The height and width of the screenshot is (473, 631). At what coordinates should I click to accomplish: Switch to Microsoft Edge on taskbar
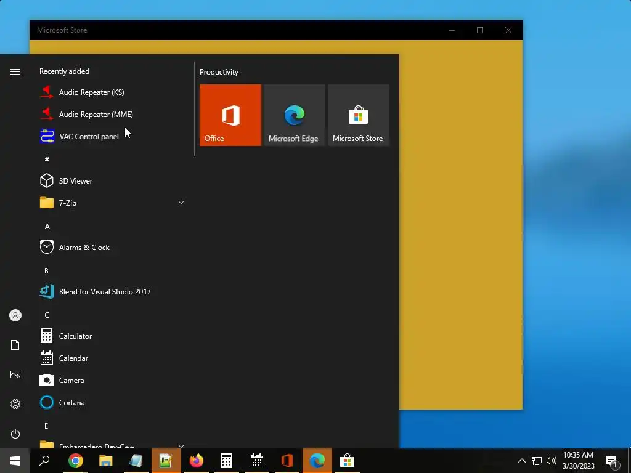(317, 461)
